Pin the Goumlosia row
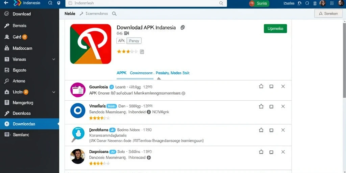Screen dimensions: 346x173 point(261,86)
